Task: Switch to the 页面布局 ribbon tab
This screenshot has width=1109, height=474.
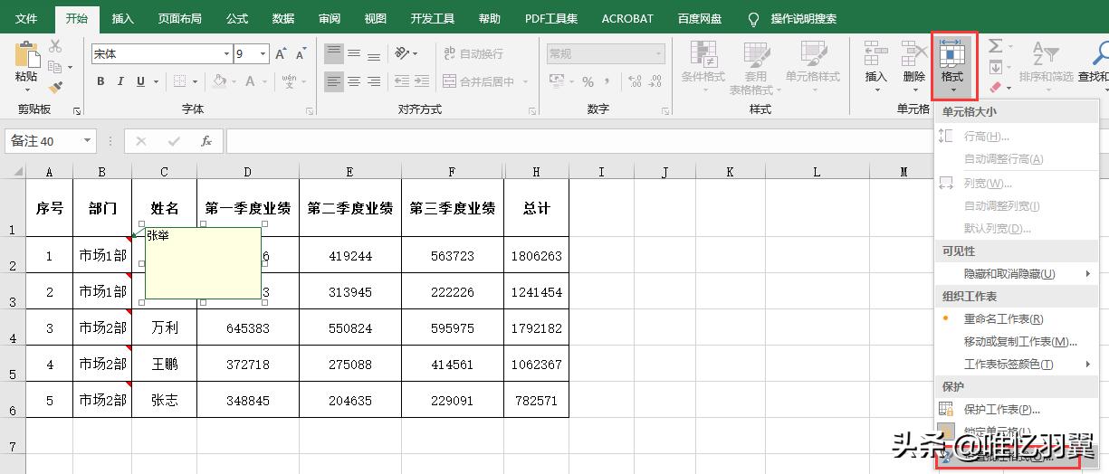Action: click(179, 18)
